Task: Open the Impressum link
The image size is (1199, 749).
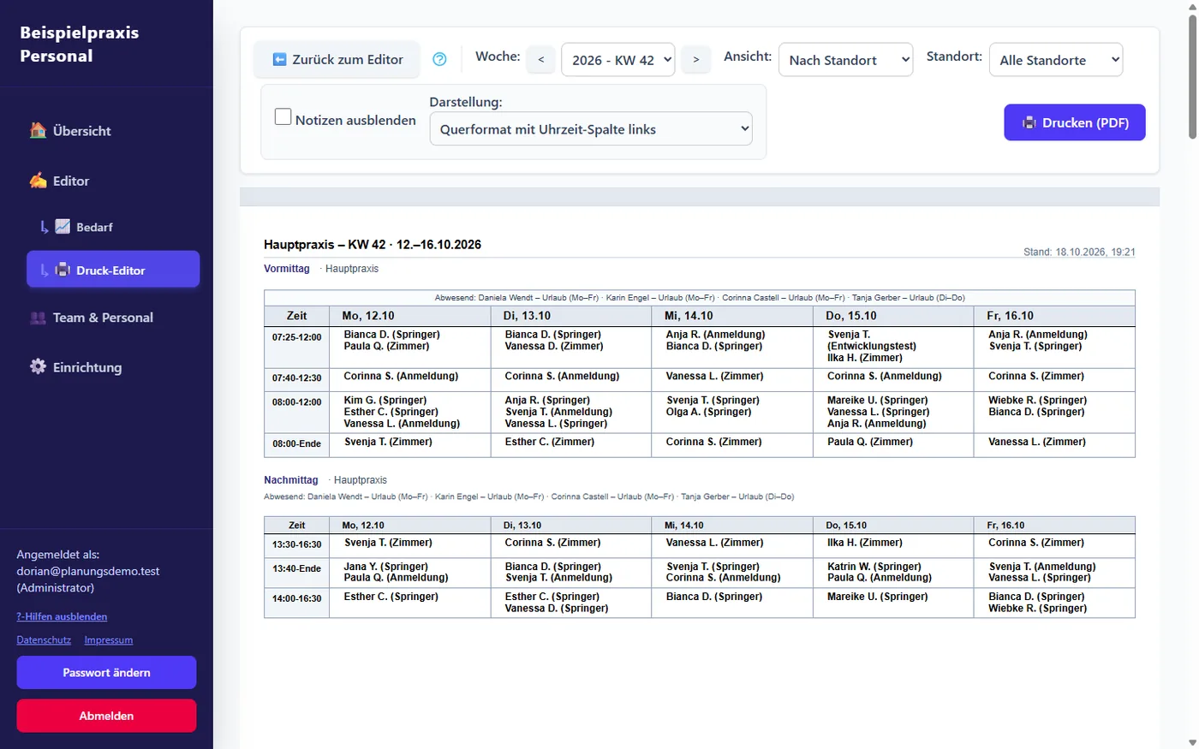Action: (109, 640)
